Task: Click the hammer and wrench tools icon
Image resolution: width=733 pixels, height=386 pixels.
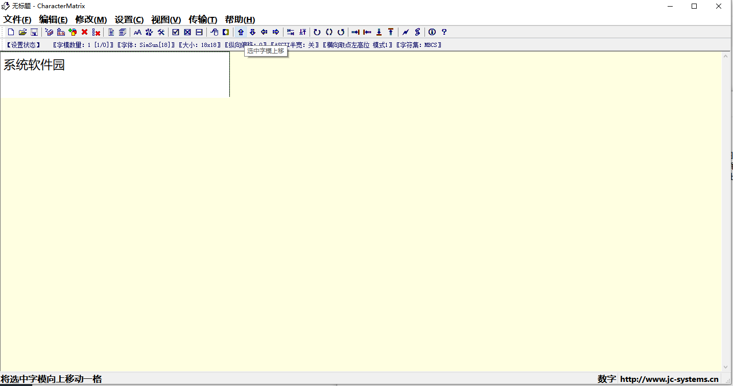Action: coord(161,32)
